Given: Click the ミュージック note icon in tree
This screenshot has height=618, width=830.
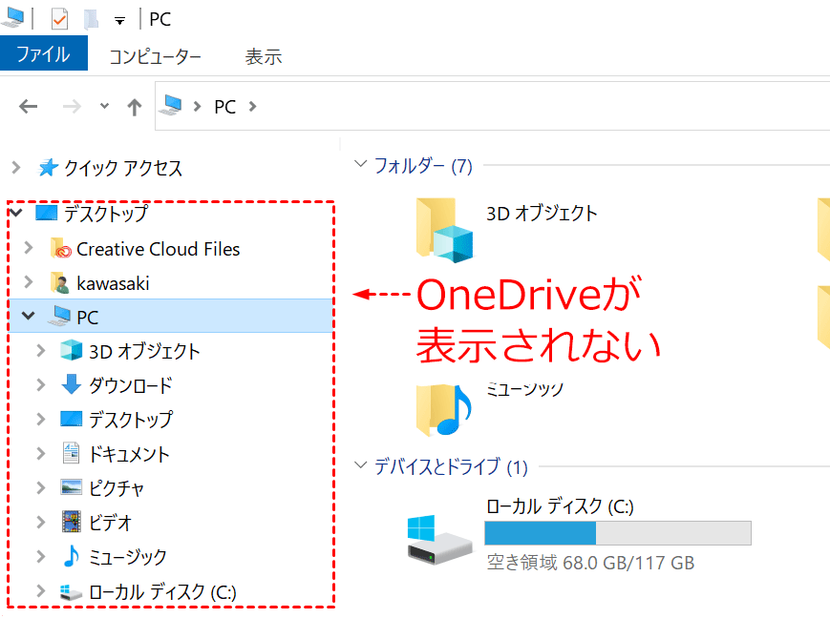Looking at the screenshot, I should coord(71,556).
